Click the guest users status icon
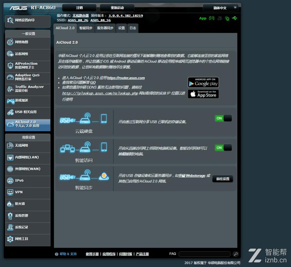 point(220,18)
